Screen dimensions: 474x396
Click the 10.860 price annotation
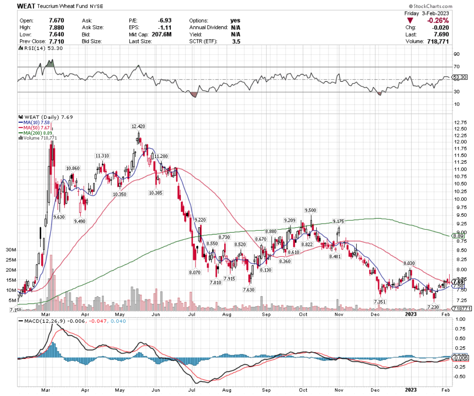73,168
